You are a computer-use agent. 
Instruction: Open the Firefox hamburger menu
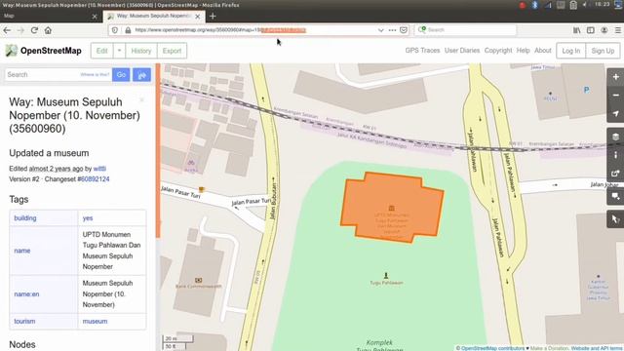617,30
